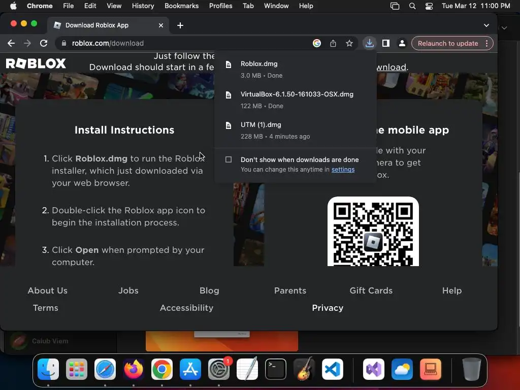Image resolution: width=520 pixels, height=390 pixels.
Task: Click the Roblox mobile app QR code
Action: tap(373, 232)
